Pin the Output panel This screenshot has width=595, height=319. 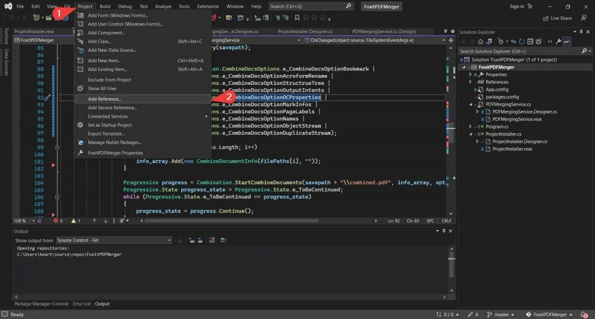coord(443,231)
